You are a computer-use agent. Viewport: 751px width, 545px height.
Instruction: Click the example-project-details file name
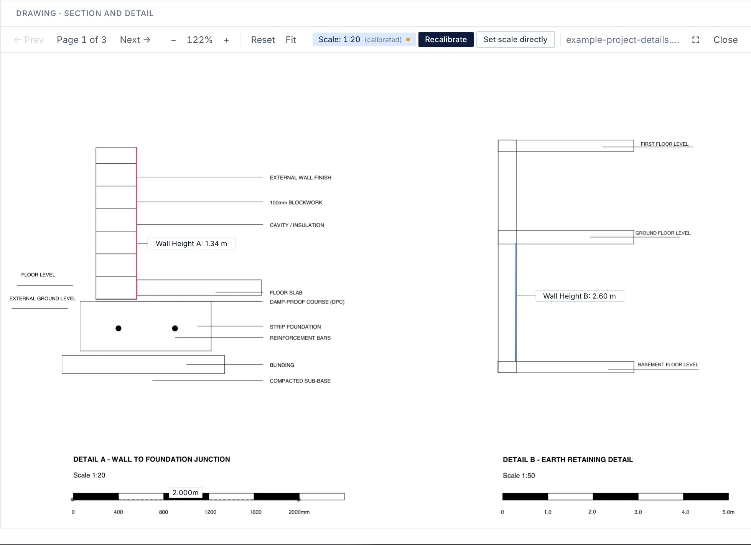click(x=623, y=40)
